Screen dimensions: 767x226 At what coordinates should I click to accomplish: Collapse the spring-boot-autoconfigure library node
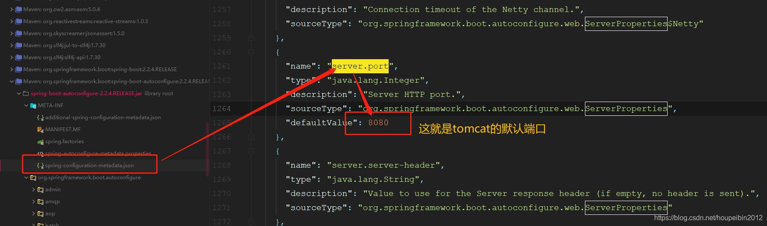tap(12, 81)
